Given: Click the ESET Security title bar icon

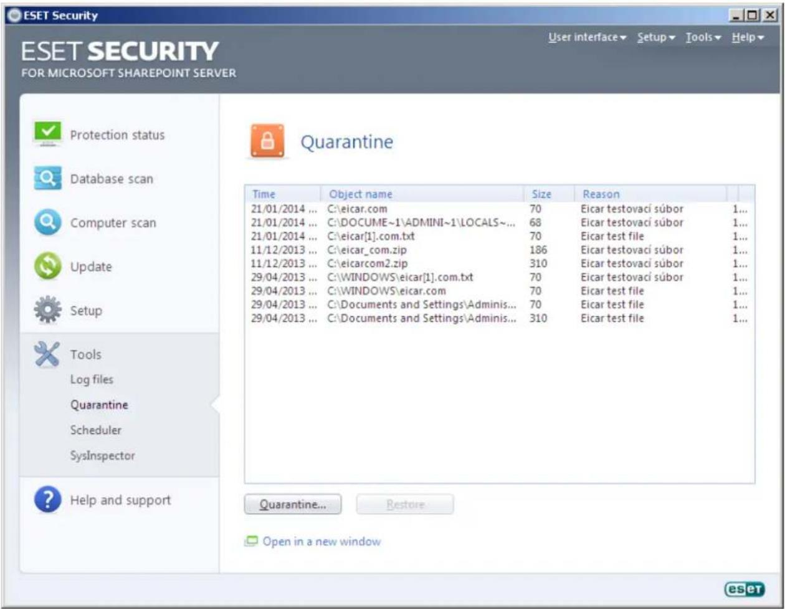Looking at the screenshot, I should pos(14,16).
